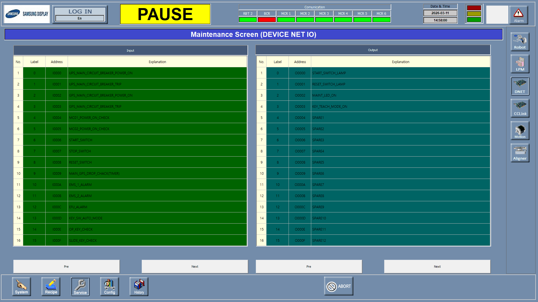Open the CCLink IO screen
Image resolution: width=538 pixels, height=302 pixels.
click(x=520, y=108)
